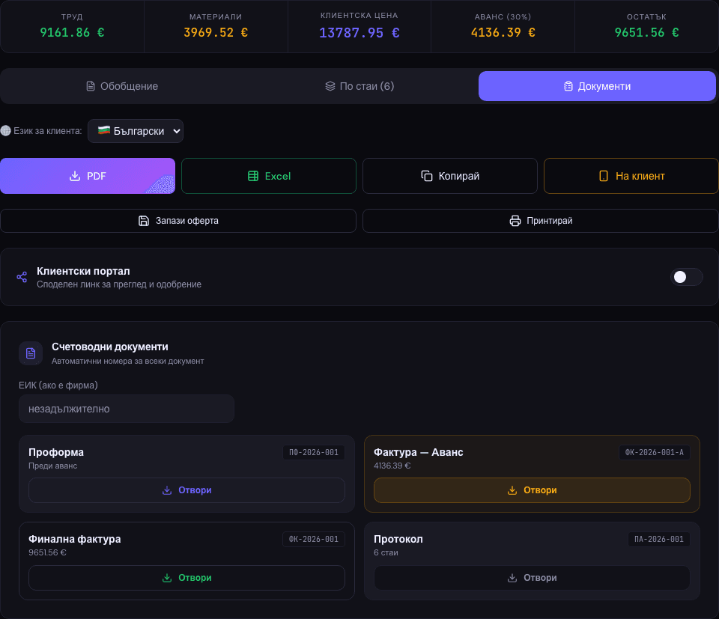The width and height of the screenshot is (719, 619).
Task: Click the Копирай button
Action: (450, 176)
